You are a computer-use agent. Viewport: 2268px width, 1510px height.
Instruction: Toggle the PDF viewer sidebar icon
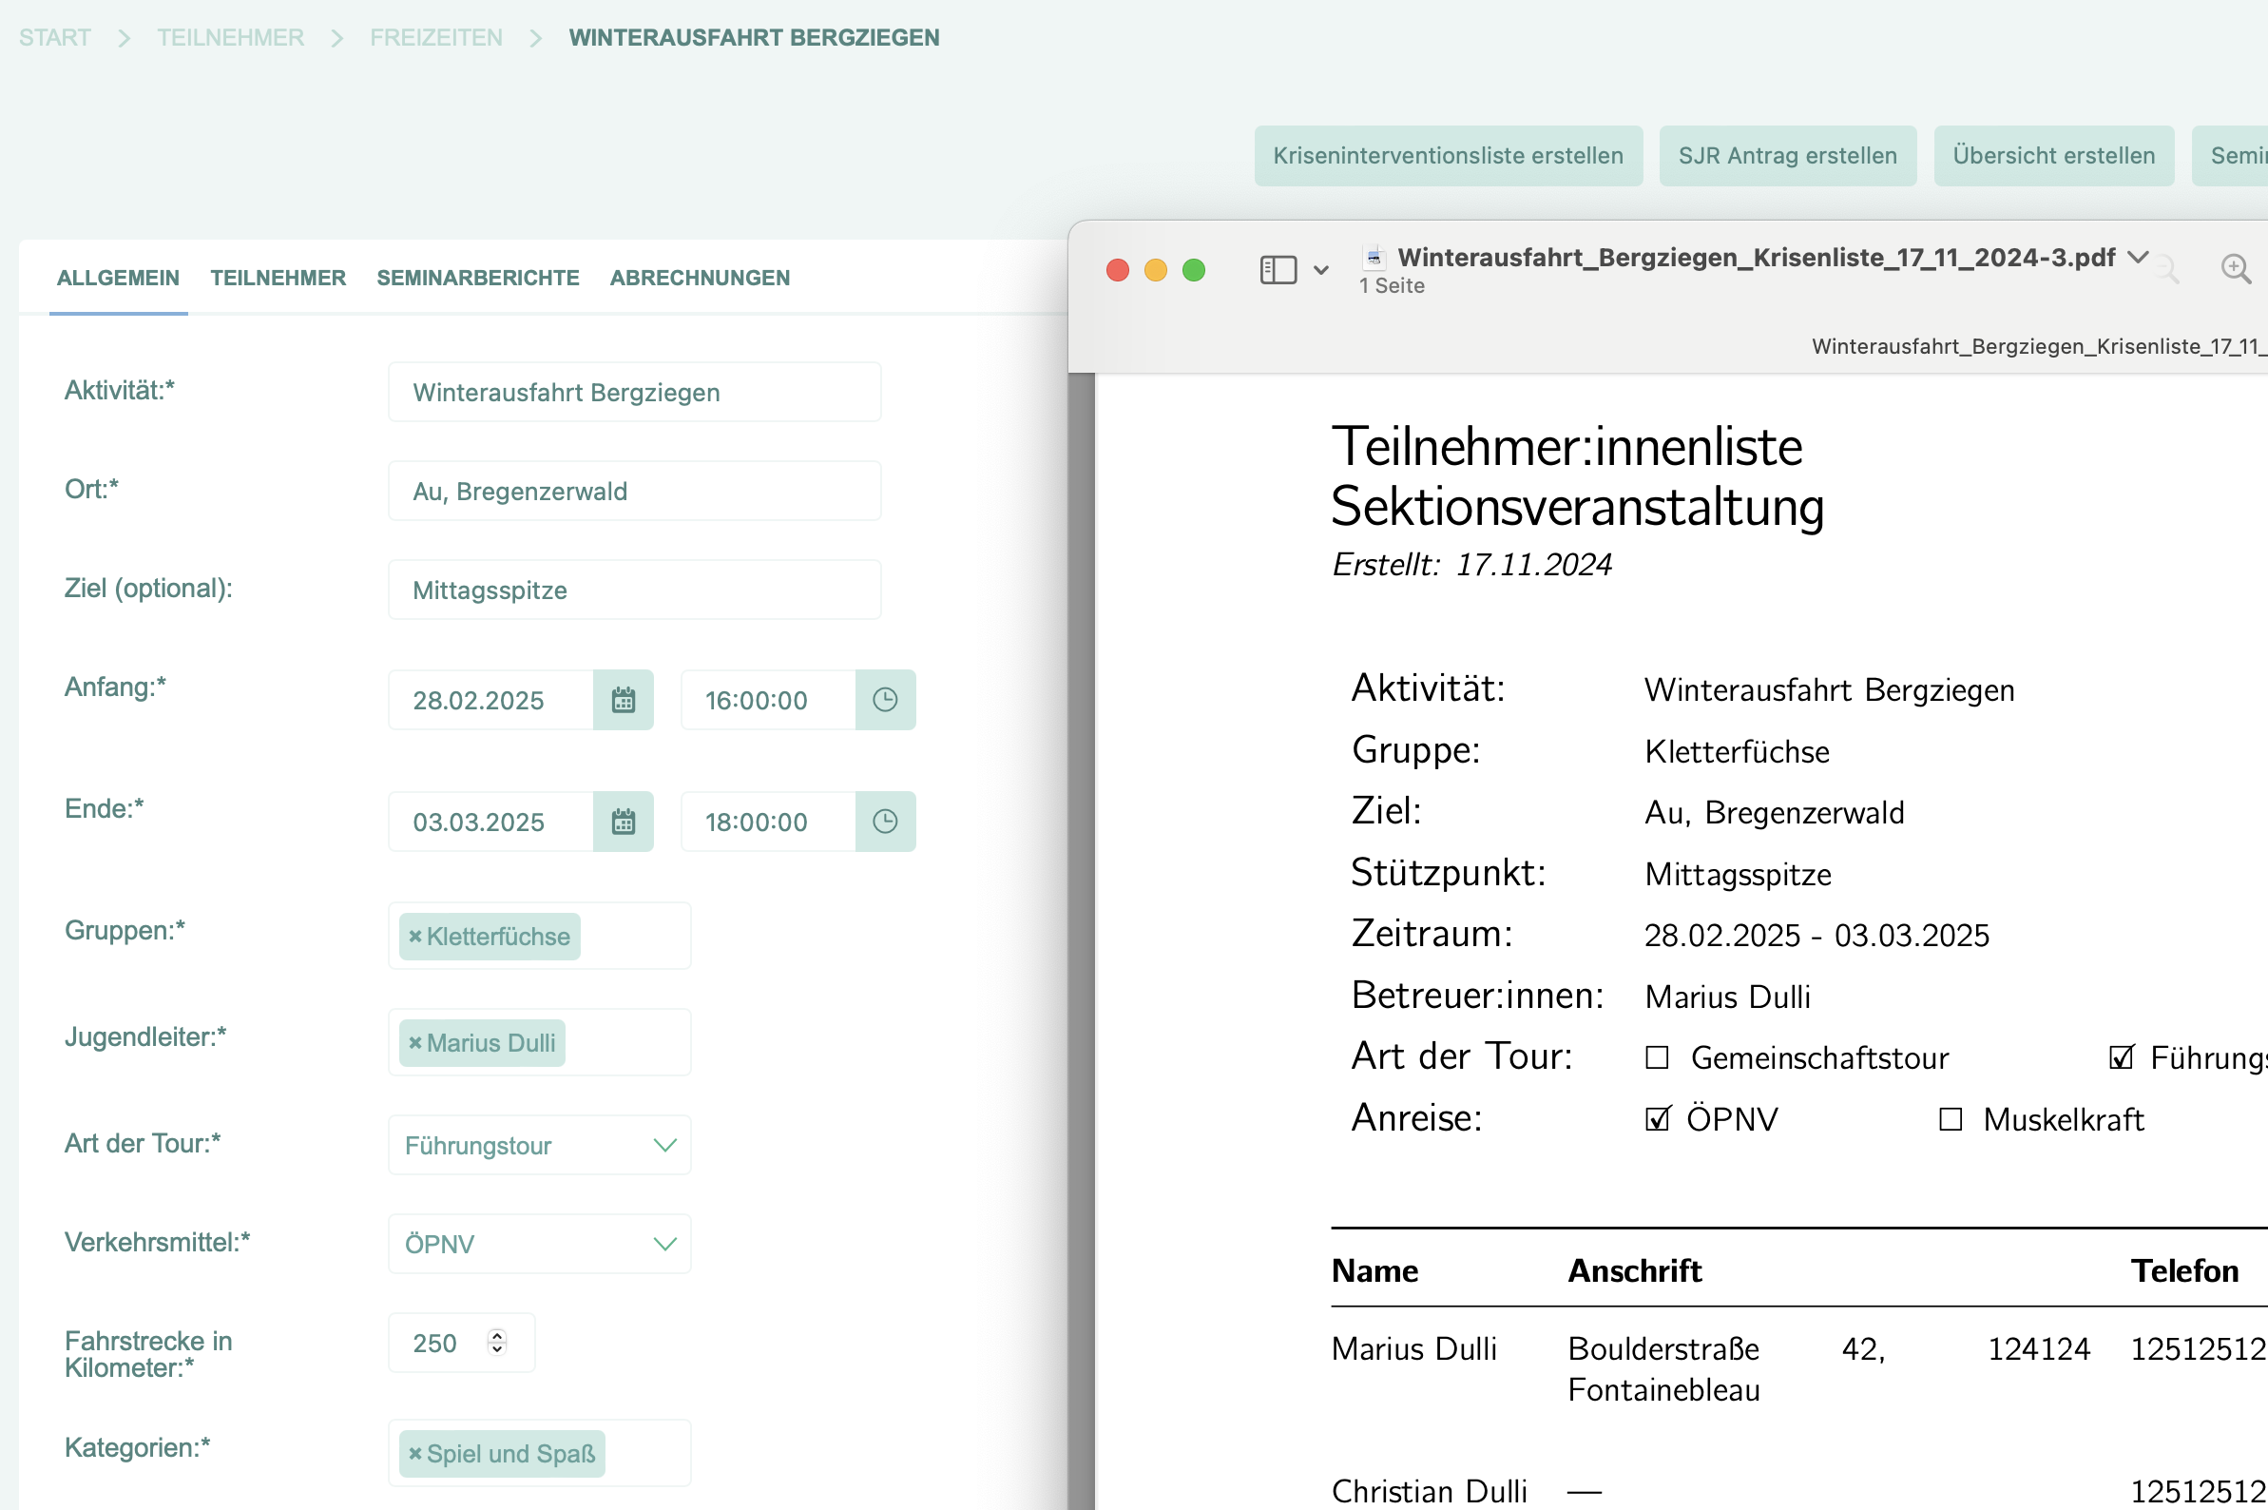coord(1278,270)
